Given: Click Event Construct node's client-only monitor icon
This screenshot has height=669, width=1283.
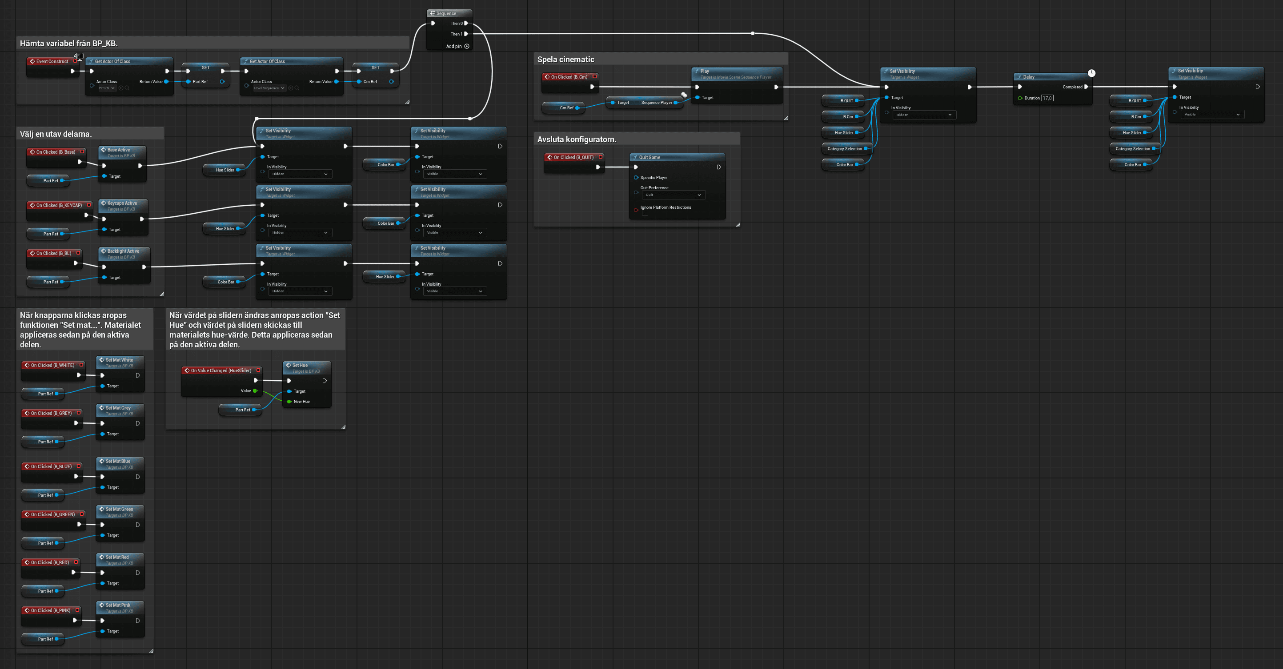Looking at the screenshot, I should [79, 56].
